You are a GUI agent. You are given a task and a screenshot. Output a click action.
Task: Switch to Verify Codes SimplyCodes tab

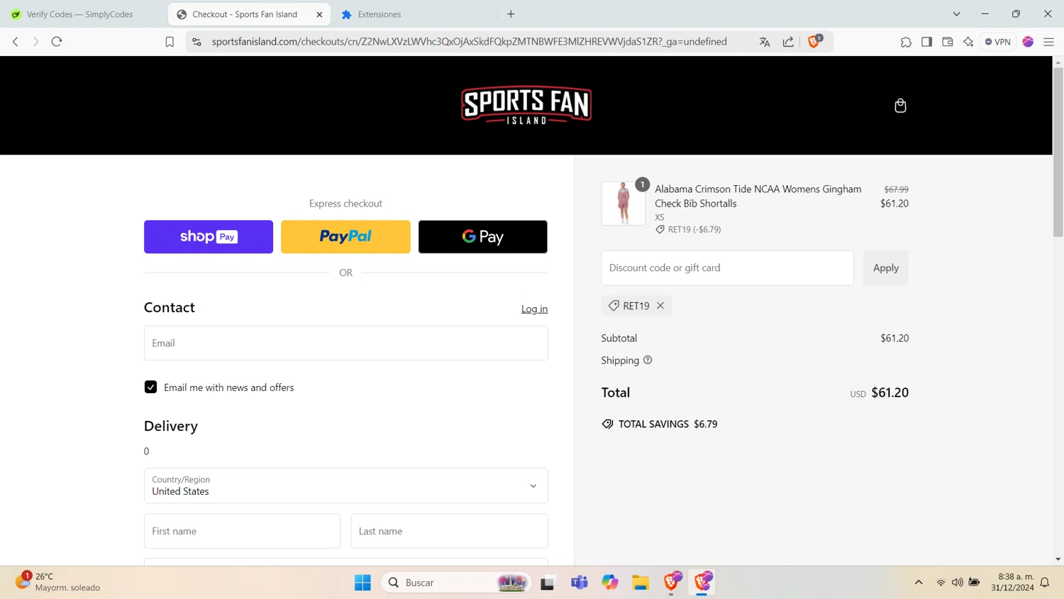point(79,14)
